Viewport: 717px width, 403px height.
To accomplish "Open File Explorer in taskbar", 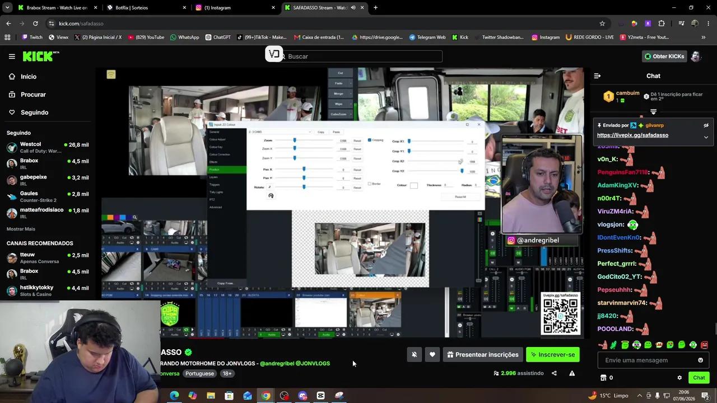I will (211, 396).
